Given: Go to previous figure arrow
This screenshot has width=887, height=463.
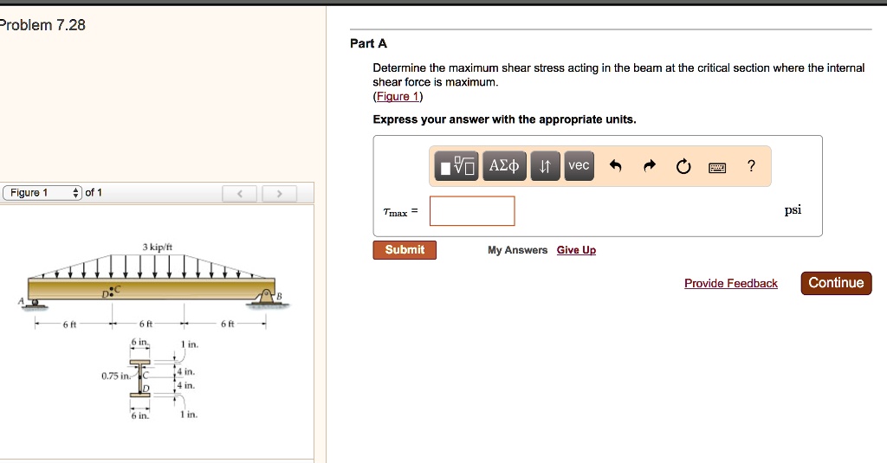Looking at the screenshot, I should tap(239, 193).
